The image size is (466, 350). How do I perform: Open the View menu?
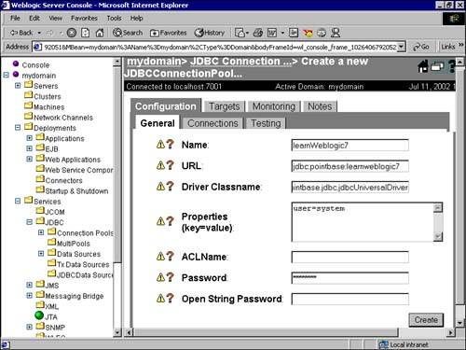point(55,18)
